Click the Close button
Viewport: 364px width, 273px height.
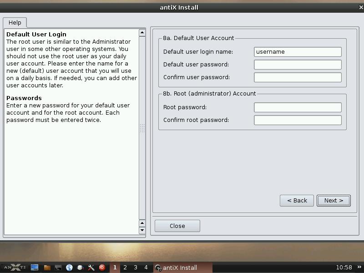(x=177, y=226)
